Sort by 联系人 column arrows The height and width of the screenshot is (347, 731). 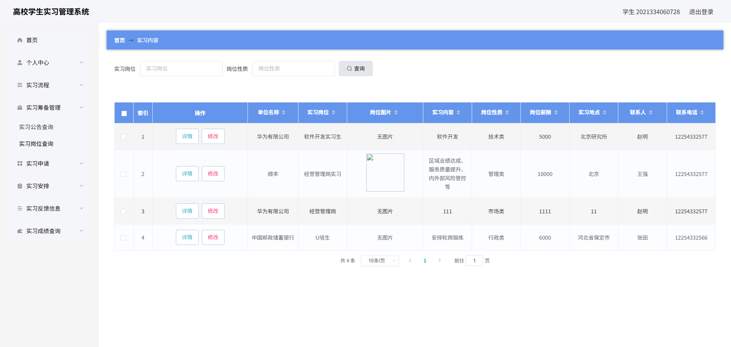[651, 112]
